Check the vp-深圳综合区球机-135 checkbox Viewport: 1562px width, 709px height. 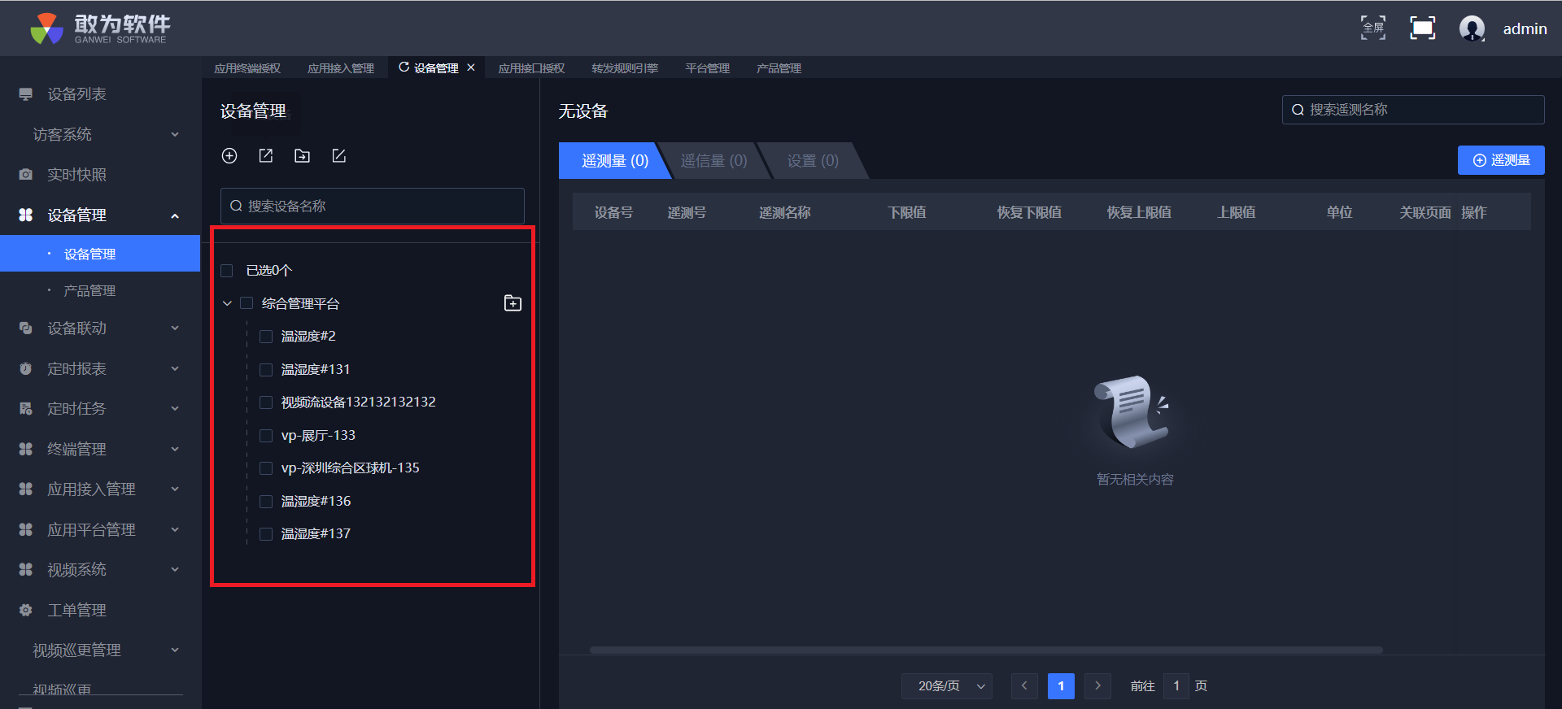[266, 468]
